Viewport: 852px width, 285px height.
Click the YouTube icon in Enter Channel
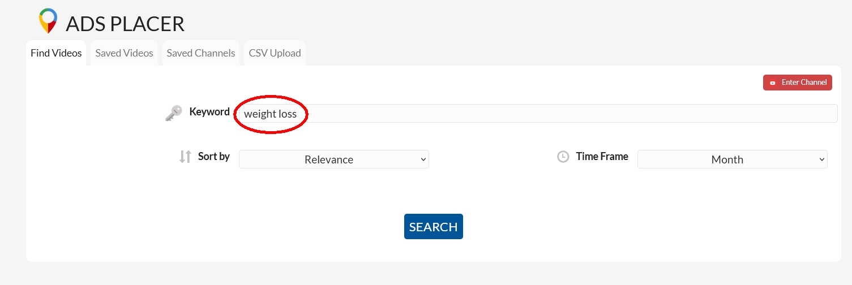click(x=773, y=83)
